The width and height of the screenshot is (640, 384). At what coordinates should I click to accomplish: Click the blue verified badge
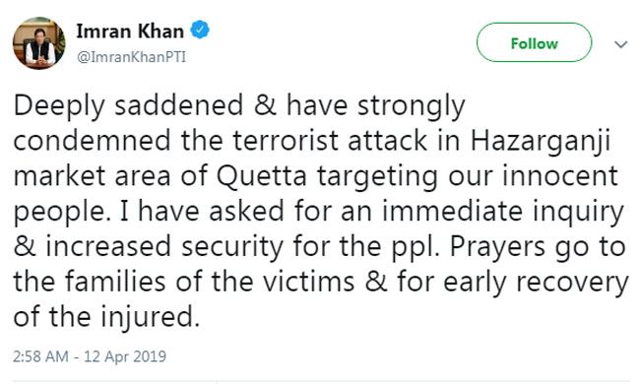pyautogui.click(x=200, y=31)
